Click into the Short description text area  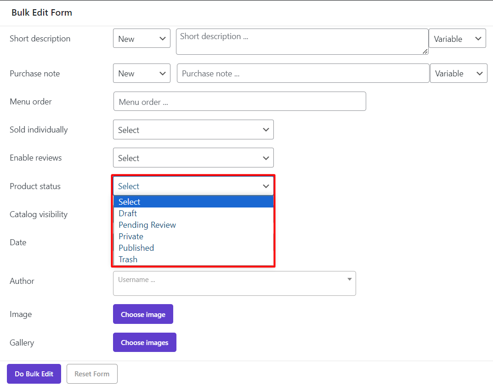tap(302, 41)
